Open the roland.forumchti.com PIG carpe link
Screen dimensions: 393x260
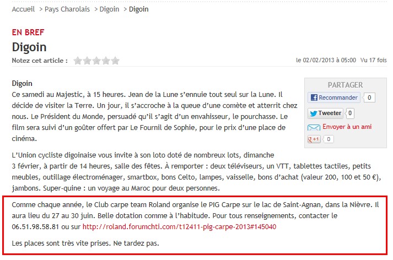click(x=180, y=227)
